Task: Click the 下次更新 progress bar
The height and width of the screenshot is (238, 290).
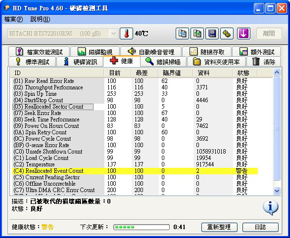Action: tap(142, 227)
